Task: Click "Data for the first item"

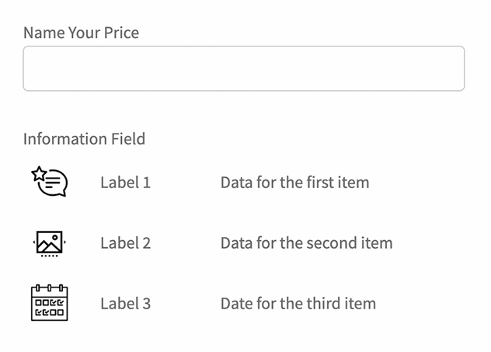Action: 294,183
